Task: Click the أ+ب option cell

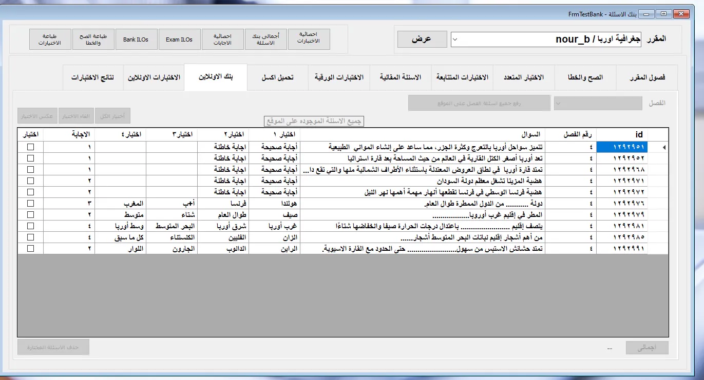Action: [172, 203]
